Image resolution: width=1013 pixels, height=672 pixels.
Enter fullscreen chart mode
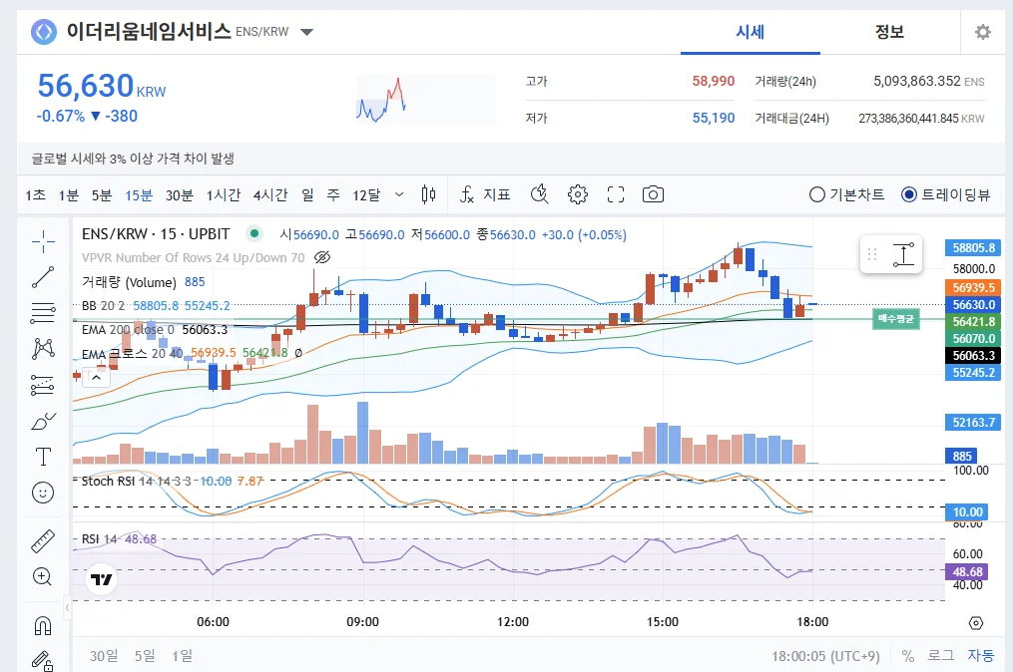(616, 194)
